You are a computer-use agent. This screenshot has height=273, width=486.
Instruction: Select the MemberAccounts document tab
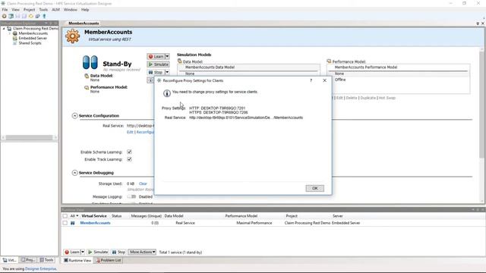(x=84, y=24)
